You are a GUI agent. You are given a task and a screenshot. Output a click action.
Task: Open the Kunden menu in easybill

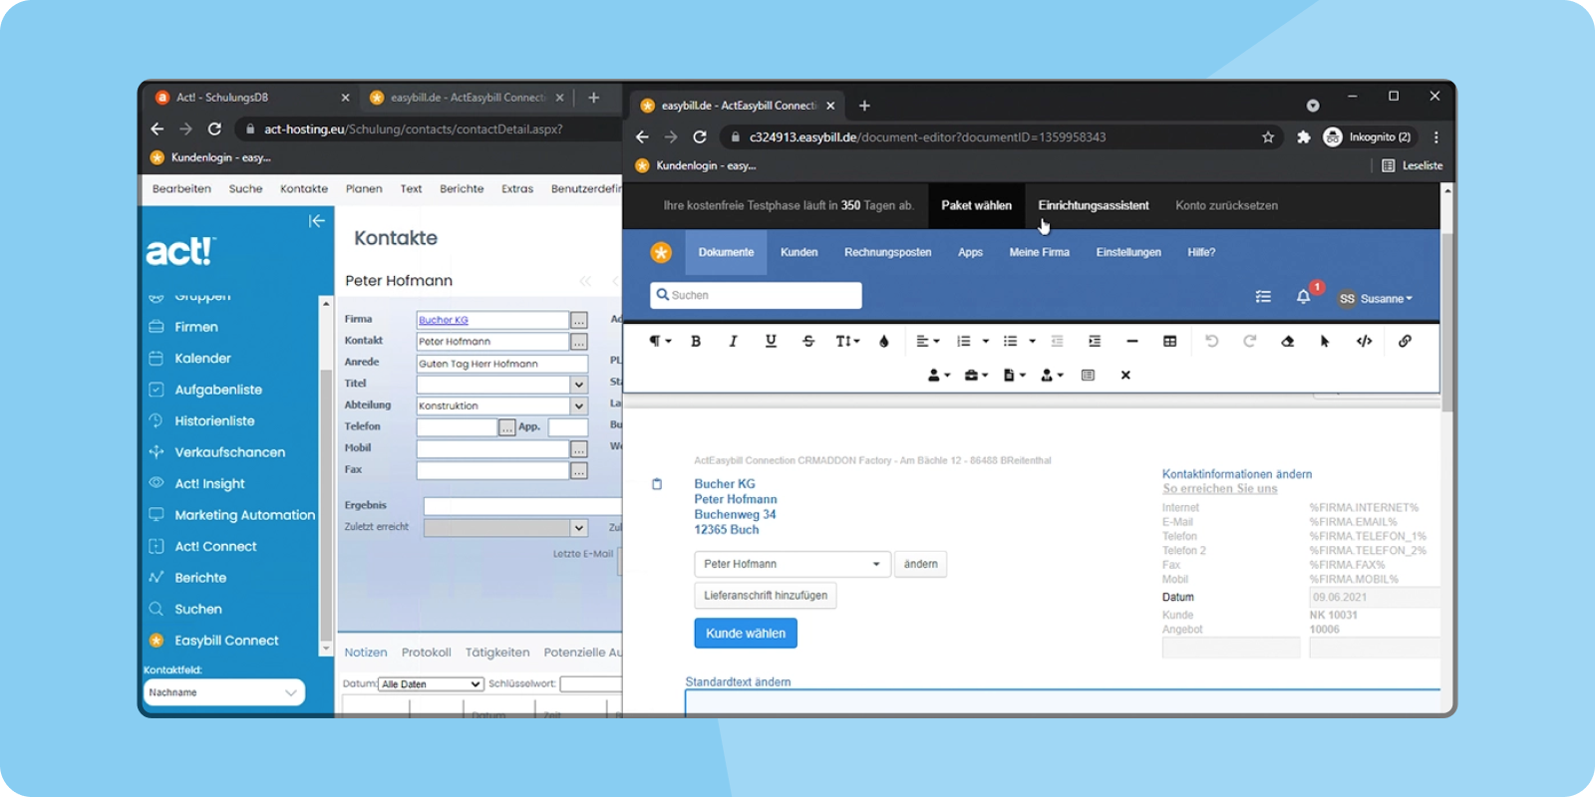click(798, 252)
